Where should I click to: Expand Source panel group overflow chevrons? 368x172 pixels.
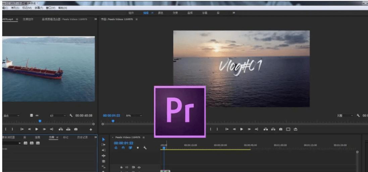(x=96, y=19)
